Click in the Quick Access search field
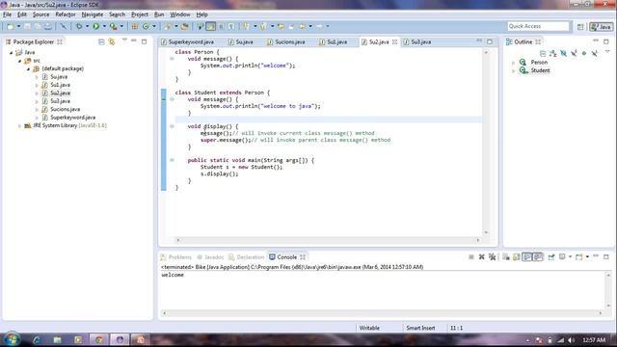 click(x=538, y=26)
